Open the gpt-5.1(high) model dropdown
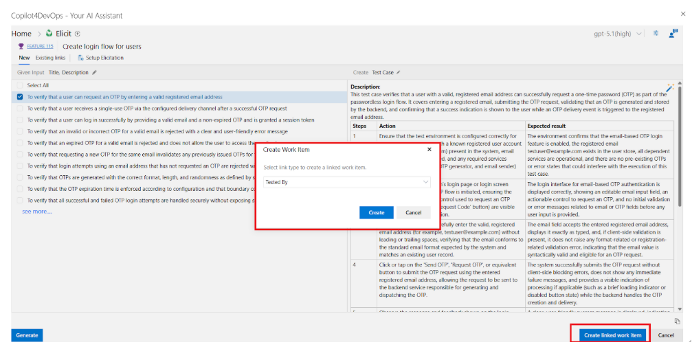The image size is (692, 349). (x=618, y=34)
